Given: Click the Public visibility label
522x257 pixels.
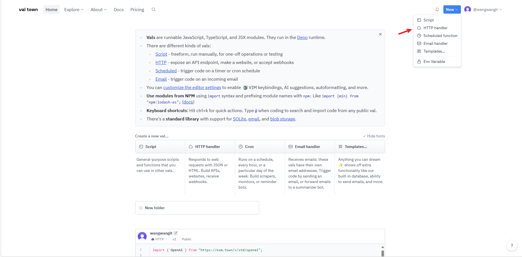Looking at the screenshot, I should (x=187, y=239).
